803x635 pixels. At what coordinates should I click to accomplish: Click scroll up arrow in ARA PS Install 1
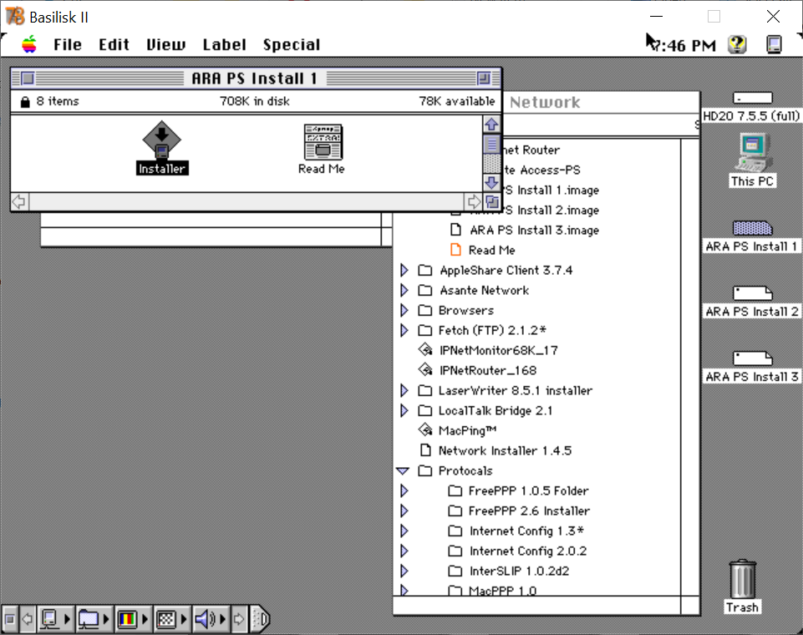pos(491,124)
